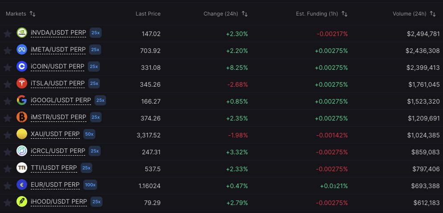The width and height of the screenshot is (443, 213).
Task: Click the 25x leverage badge for TTI
Action: [86, 168]
